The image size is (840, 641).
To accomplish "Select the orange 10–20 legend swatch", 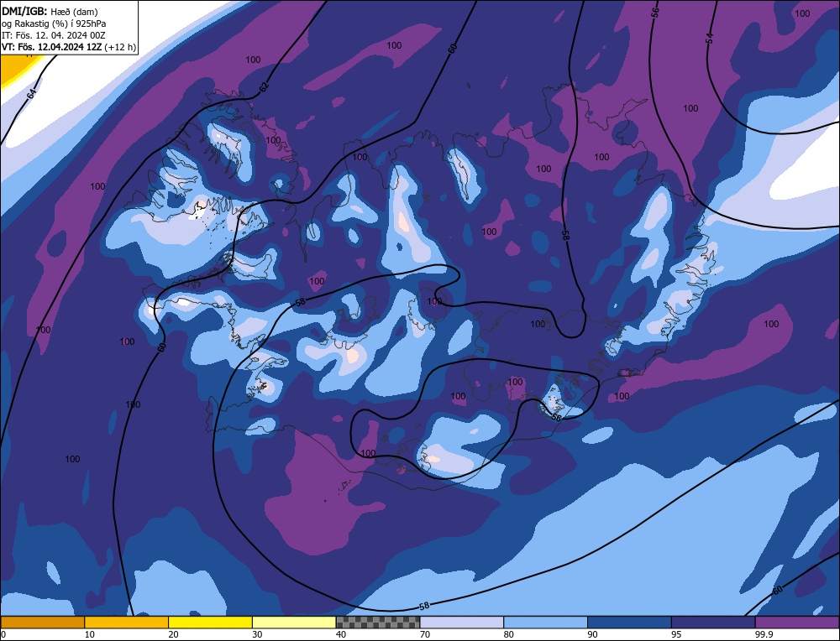I will pyautogui.click(x=127, y=623).
